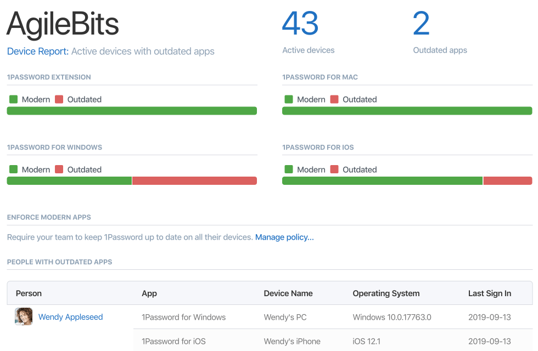Click the red outdated segment of iOS bar
Screen dimensions: 538x351
(508, 180)
